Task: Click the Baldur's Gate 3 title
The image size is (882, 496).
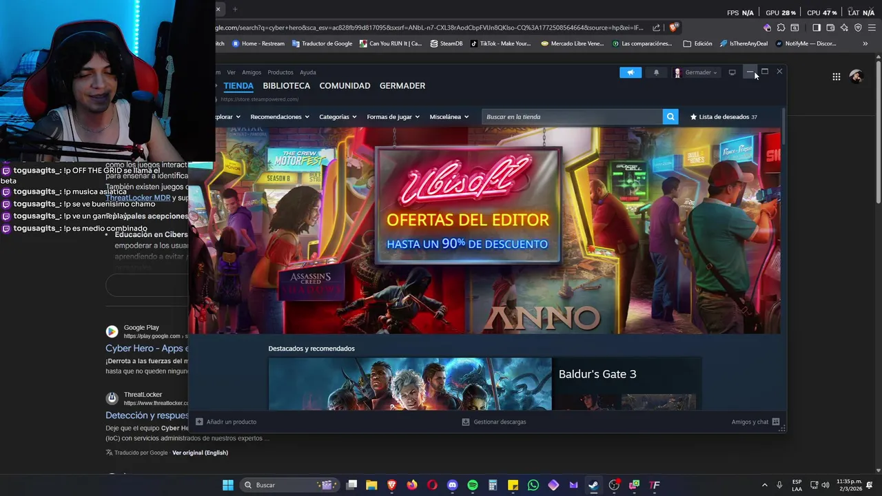Action: [x=597, y=374]
